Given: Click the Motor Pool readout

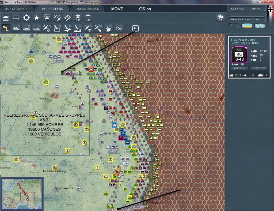Looking at the screenshot, I should coord(246,19).
